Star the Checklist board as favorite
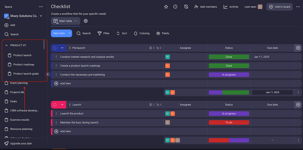Screen dimensions: 303x150 [166, 7]
